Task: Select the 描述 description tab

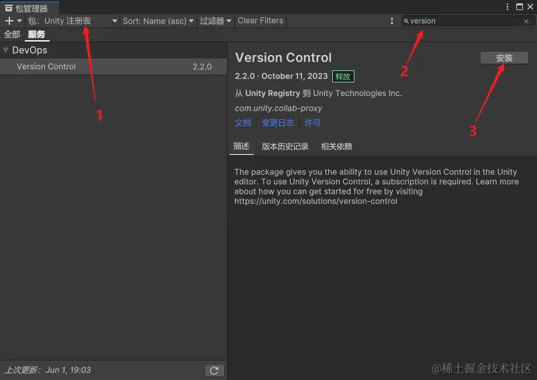Action: pyautogui.click(x=242, y=146)
